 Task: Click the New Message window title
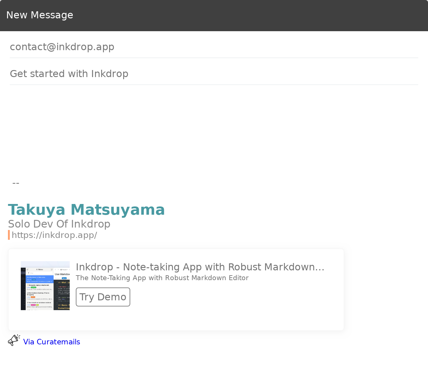[40, 15]
